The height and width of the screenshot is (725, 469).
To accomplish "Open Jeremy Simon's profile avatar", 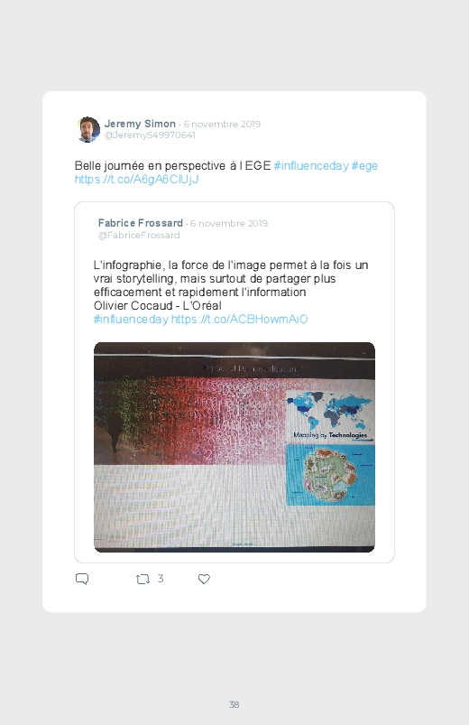I will [87, 129].
